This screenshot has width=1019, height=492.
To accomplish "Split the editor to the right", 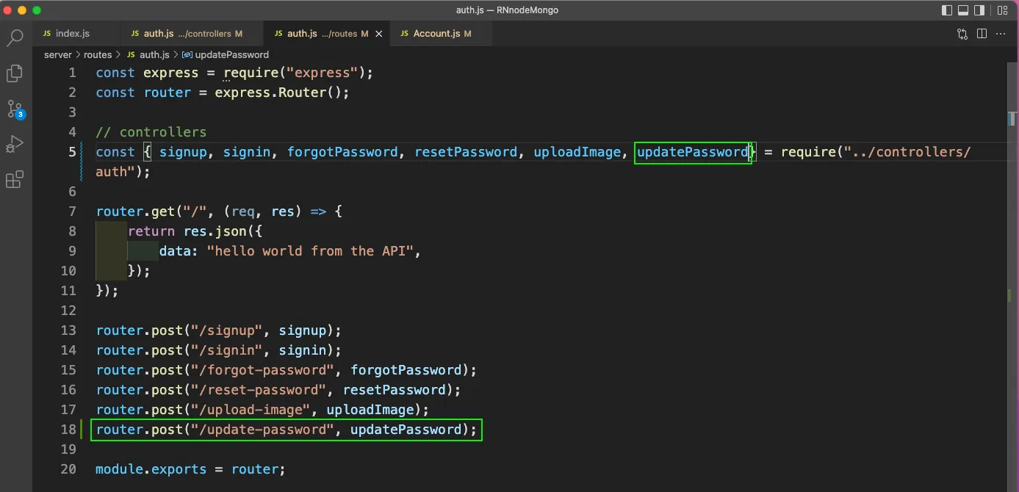I will click(x=982, y=34).
